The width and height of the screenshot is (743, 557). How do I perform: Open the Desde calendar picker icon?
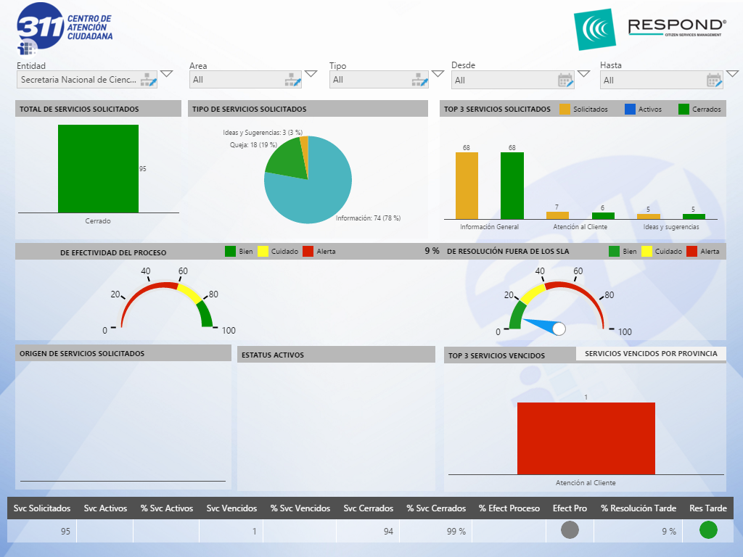coord(565,80)
